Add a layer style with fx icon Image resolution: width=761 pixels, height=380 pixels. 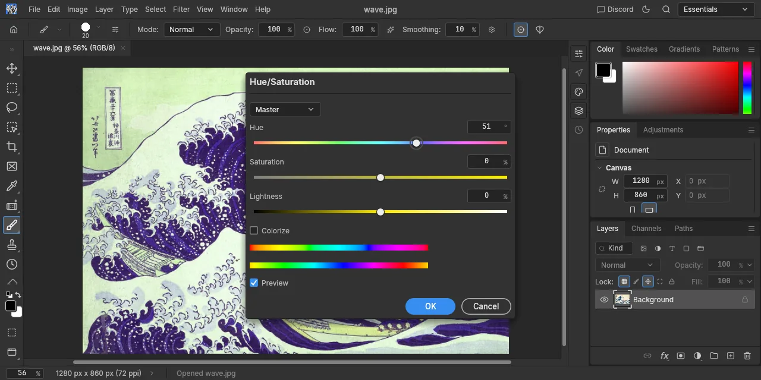[x=665, y=356]
